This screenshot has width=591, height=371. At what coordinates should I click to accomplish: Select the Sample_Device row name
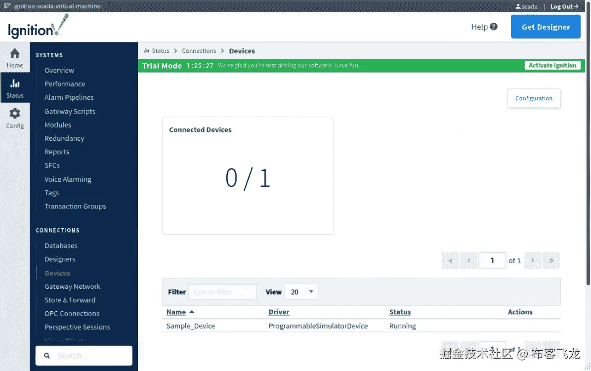191,326
